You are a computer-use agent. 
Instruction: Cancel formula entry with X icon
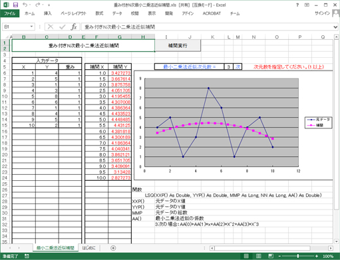click(51, 27)
